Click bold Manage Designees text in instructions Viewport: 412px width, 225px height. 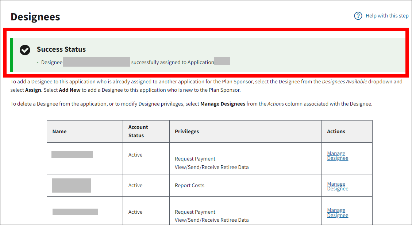click(223, 104)
